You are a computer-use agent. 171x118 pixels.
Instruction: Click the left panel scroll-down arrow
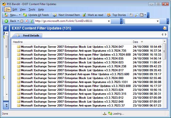(7, 94)
